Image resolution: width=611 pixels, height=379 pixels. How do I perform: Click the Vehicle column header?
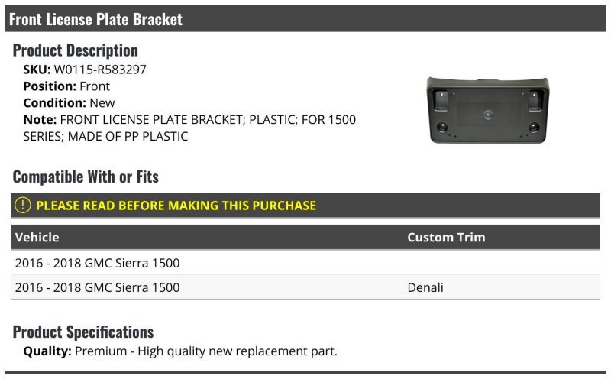tap(37, 237)
